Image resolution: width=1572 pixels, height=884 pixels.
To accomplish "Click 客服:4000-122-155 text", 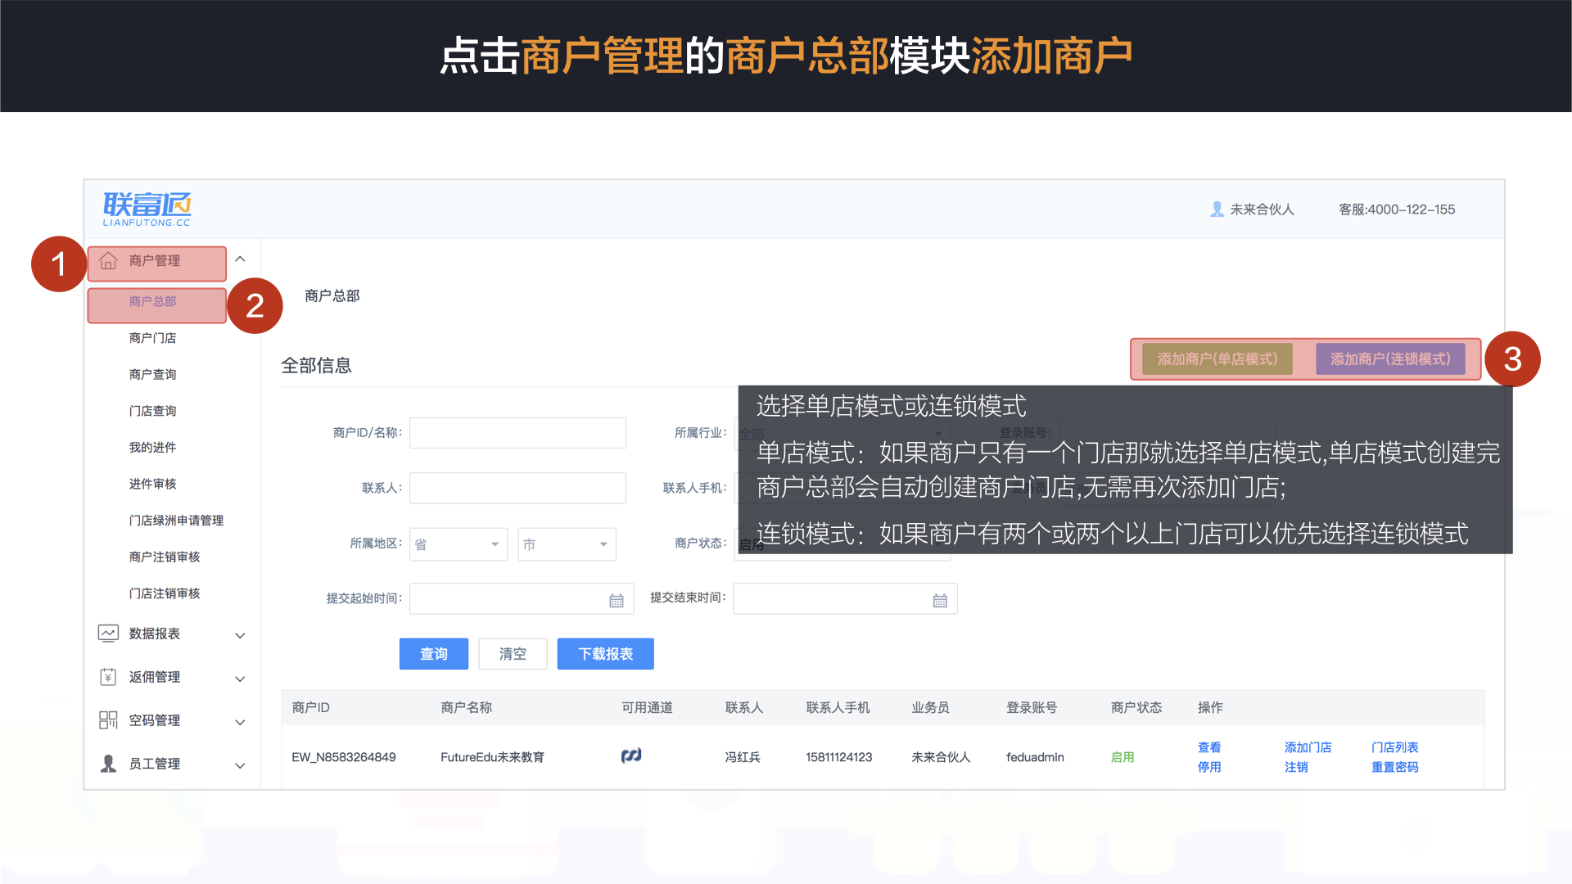I will (1397, 210).
